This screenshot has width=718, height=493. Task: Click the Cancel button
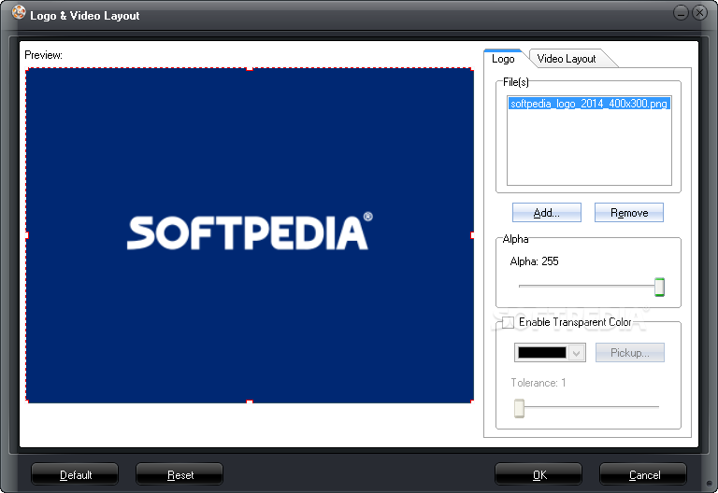pos(643,474)
